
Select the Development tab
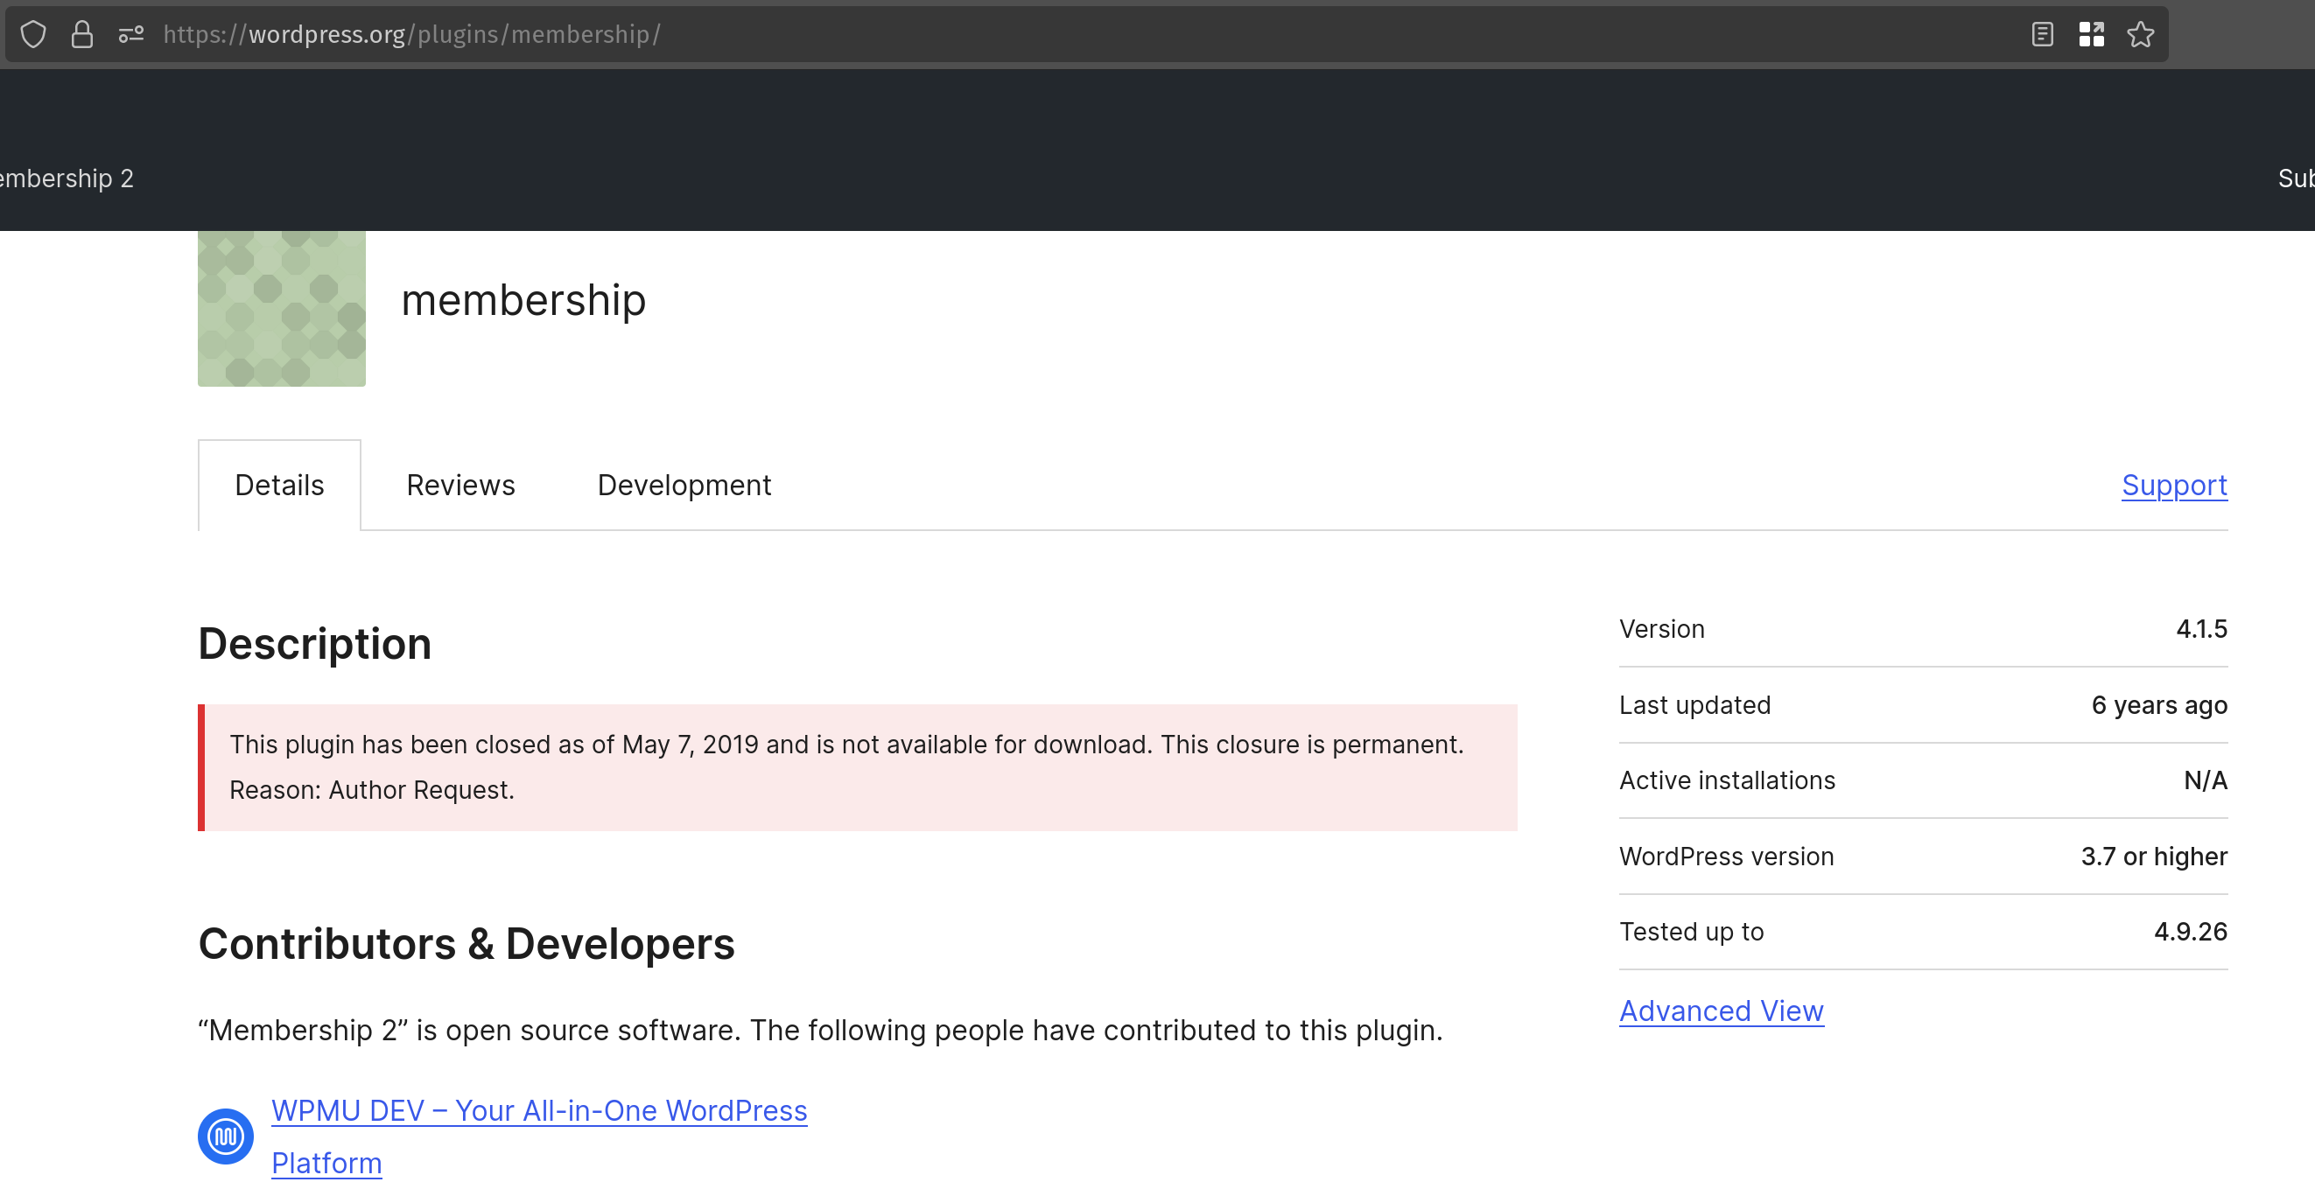[684, 486]
